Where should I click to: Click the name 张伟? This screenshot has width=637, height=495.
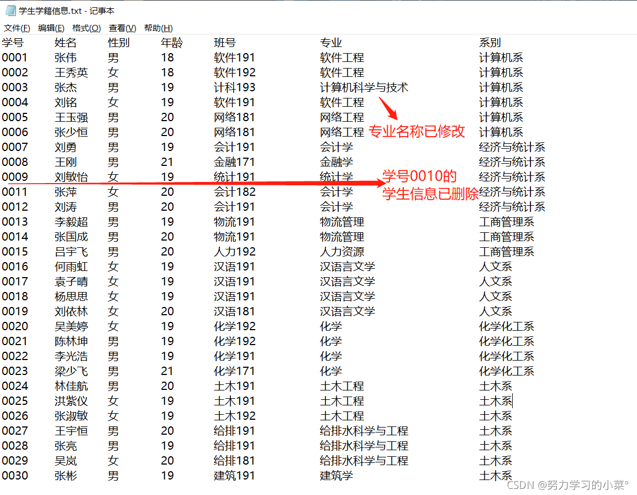click(x=66, y=58)
